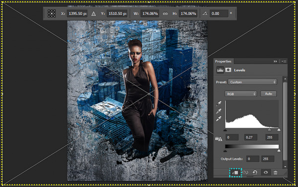This screenshot has height=187, width=298.
Task: Reset adjustment to defaults icon
Action: pyautogui.click(x=255, y=173)
